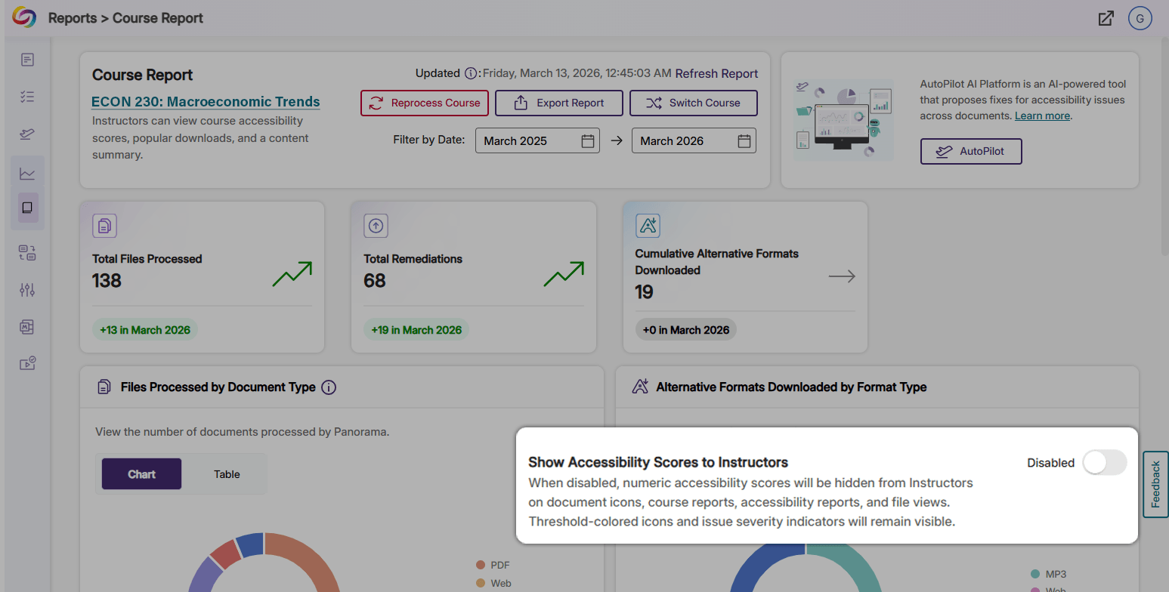1169x592 pixels.
Task: Select the Chart view tab
Action: pyautogui.click(x=141, y=473)
